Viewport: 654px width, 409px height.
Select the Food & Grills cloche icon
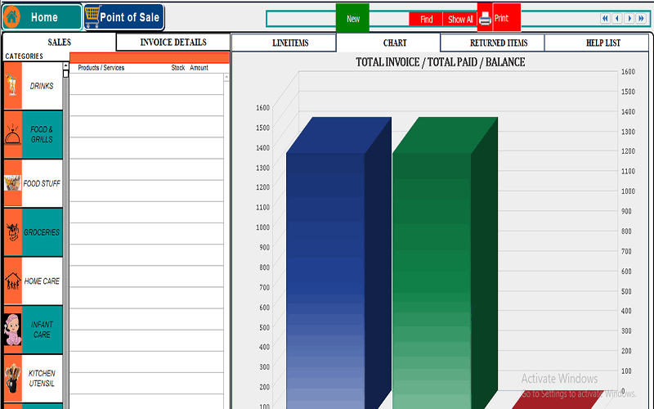click(12, 134)
